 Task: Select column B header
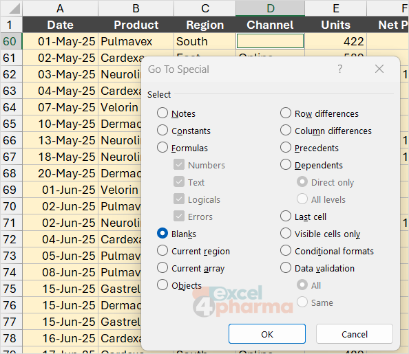point(136,8)
